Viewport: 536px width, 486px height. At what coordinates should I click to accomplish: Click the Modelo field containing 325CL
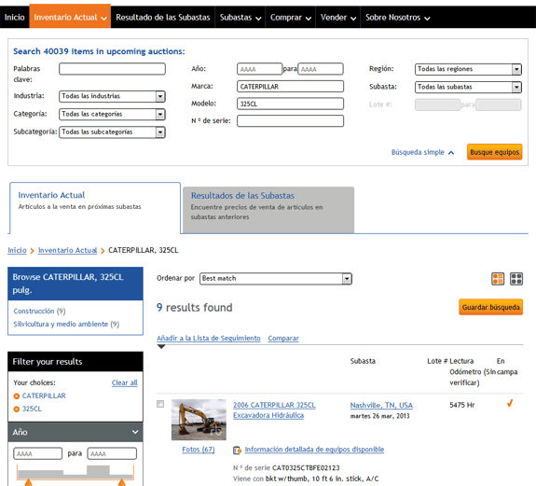pyautogui.click(x=290, y=104)
